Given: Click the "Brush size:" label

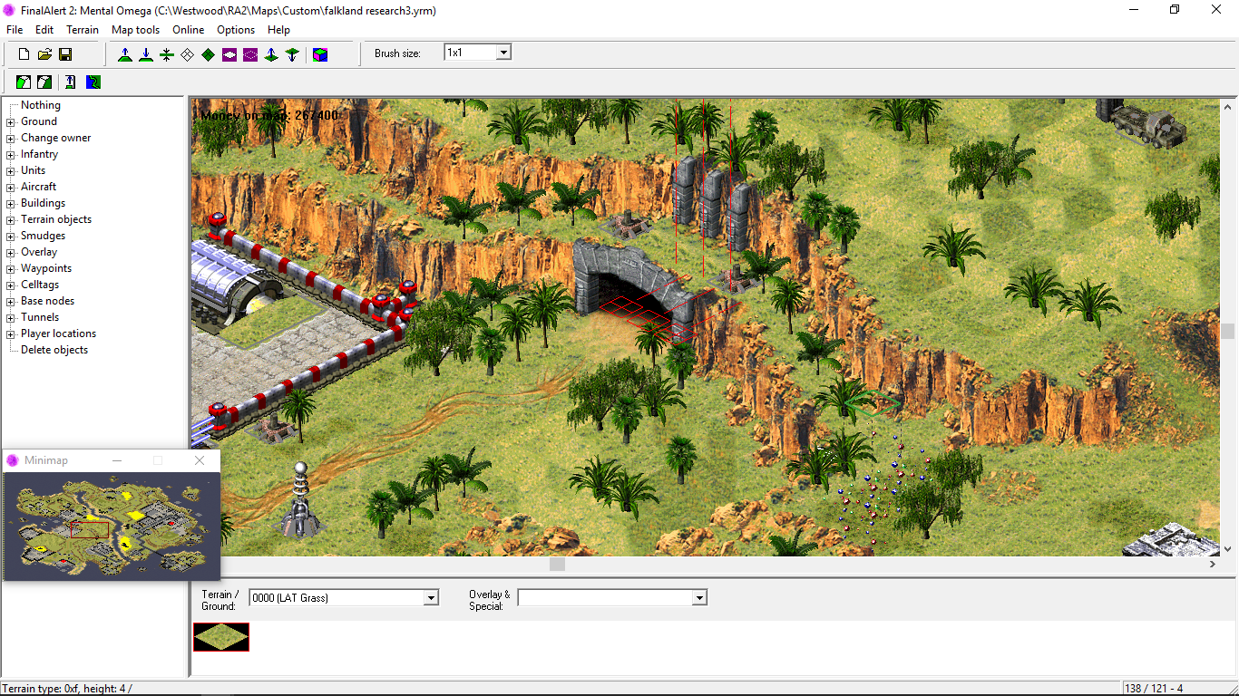Looking at the screenshot, I should 397,53.
